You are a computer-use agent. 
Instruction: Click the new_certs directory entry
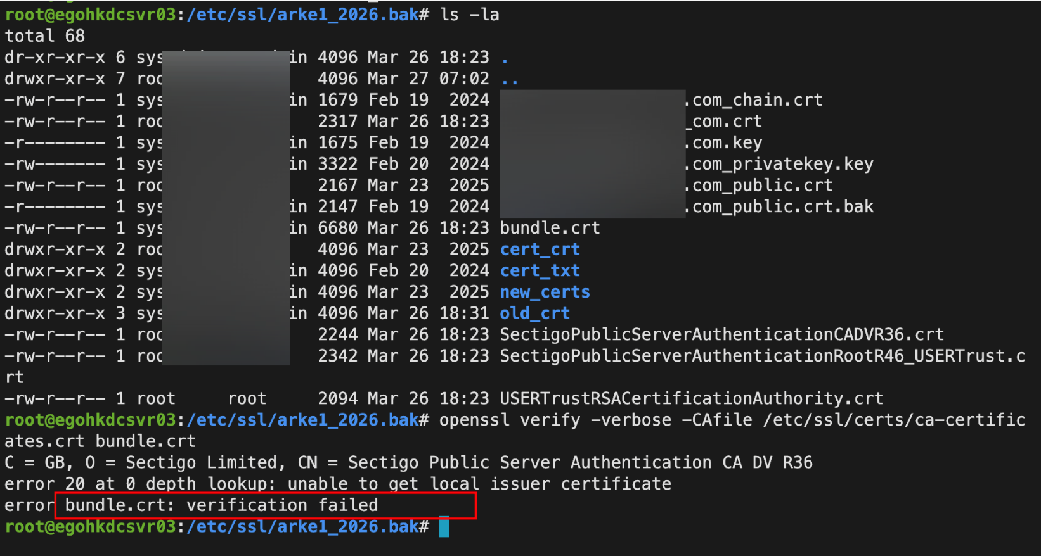tap(545, 292)
